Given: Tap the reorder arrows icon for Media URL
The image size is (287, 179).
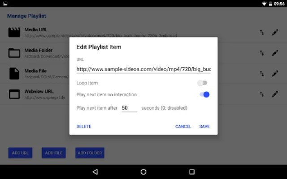Looking at the screenshot, I should click(262, 32).
